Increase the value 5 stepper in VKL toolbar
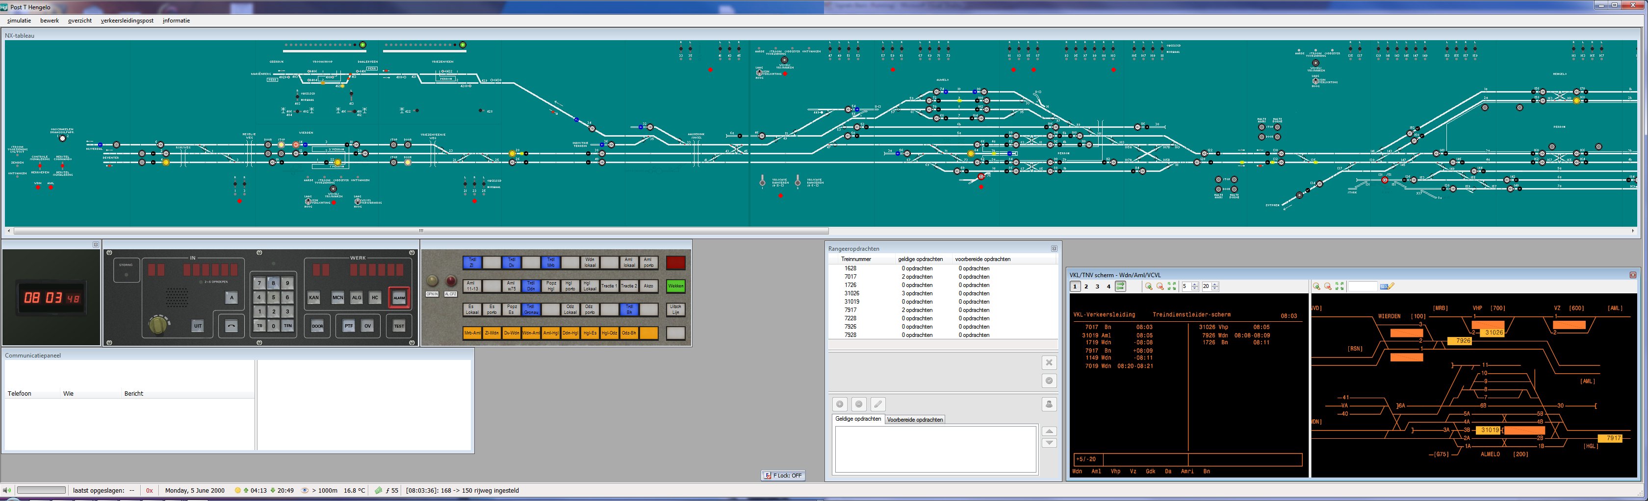Screen dimensions: 1648x501 point(1195,285)
